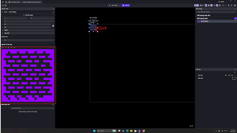The width and height of the screenshot is (237, 133).
Task: Toggle keep-ratio link between width and height
Action: [53, 26]
